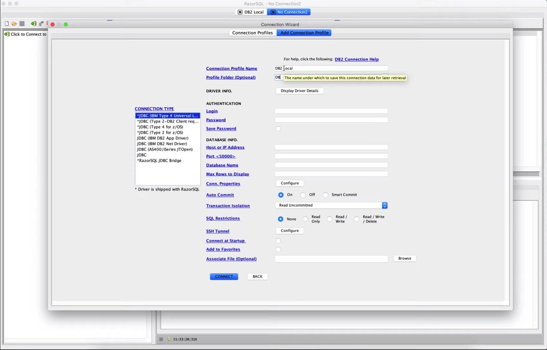This screenshot has height=350, width=547.
Task: Click the green-arrow Connect toolbar icon
Action: point(33,24)
